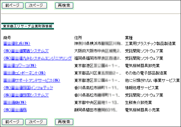
Task: Open the 香川県高松市 受託開発ソフトウェア業 company link
Action: tap(26, 95)
